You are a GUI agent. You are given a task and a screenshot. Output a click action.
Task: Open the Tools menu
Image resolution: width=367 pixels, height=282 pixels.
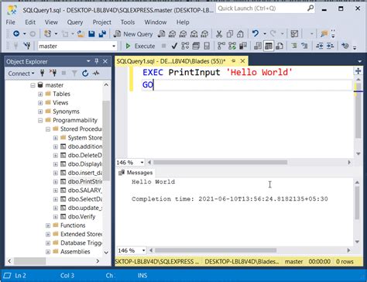pos(128,22)
